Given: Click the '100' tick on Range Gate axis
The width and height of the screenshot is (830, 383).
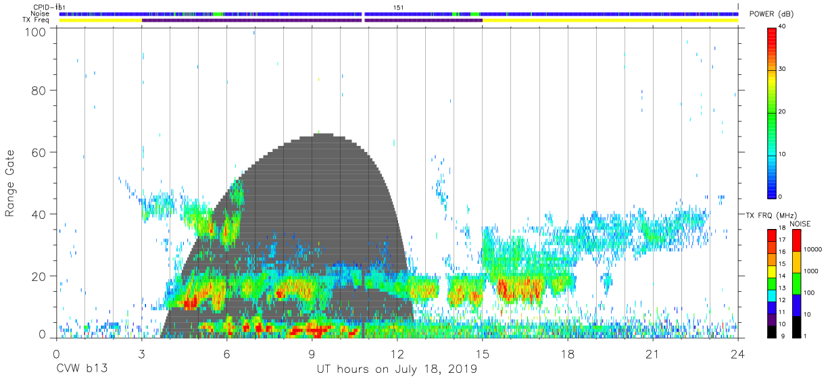Looking at the screenshot, I should tap(35, 32).
